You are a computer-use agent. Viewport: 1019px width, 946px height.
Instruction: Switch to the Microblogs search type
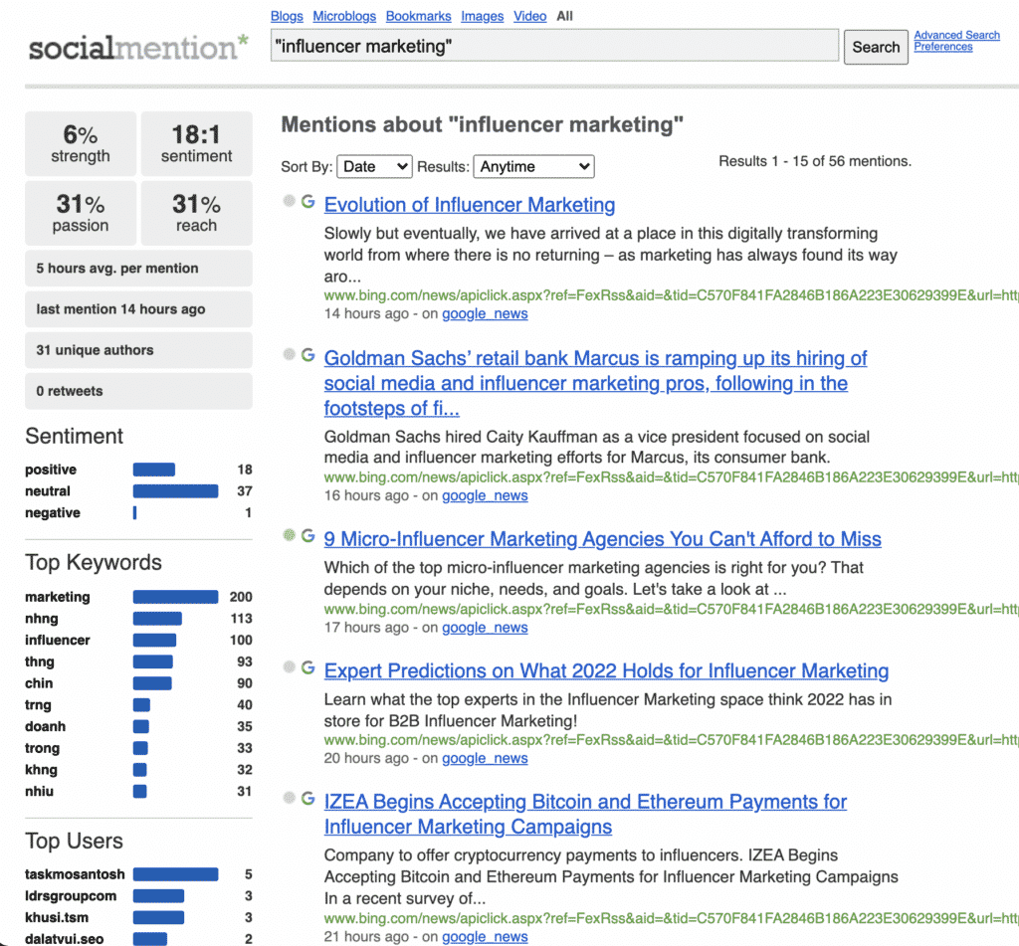[344, 16]
